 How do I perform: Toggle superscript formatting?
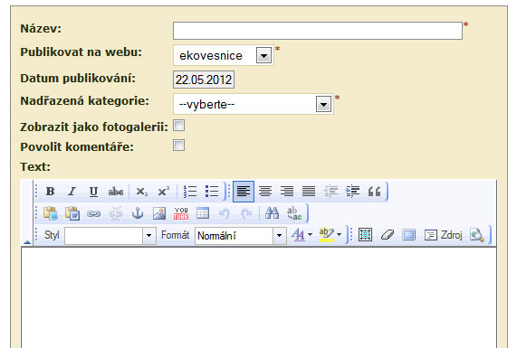(x=164, y=192)
